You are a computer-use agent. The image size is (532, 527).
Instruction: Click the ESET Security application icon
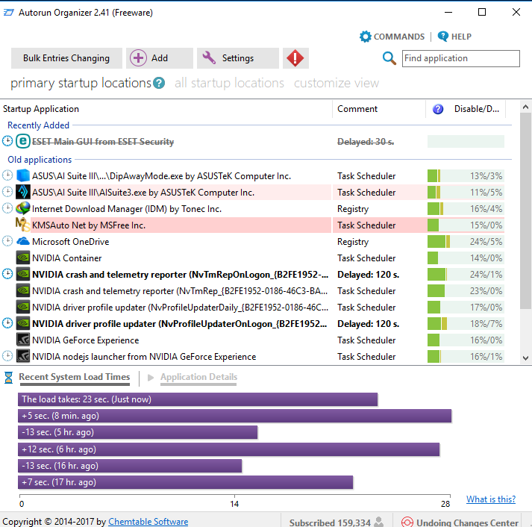click(22, 141)
